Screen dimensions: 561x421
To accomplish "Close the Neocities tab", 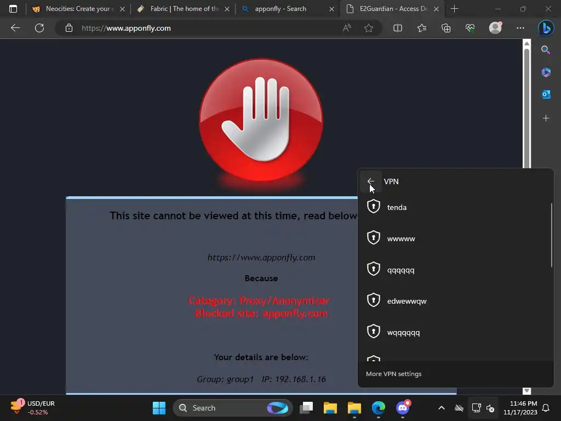I will tap(122, 9).
